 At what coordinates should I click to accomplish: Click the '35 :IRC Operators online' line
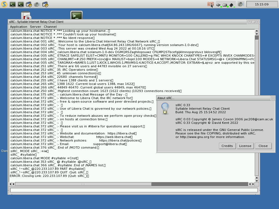click(54, 70)
